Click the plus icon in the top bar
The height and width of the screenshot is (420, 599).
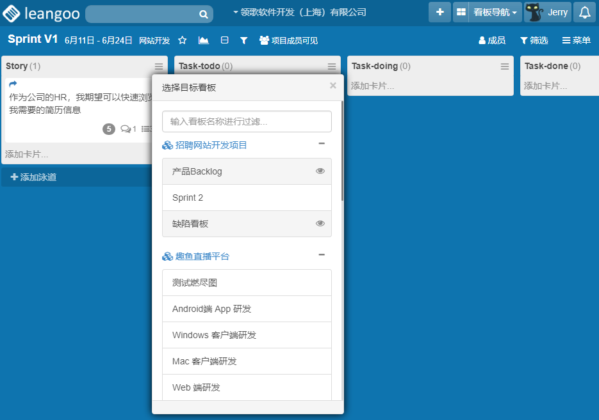[439, 12]
